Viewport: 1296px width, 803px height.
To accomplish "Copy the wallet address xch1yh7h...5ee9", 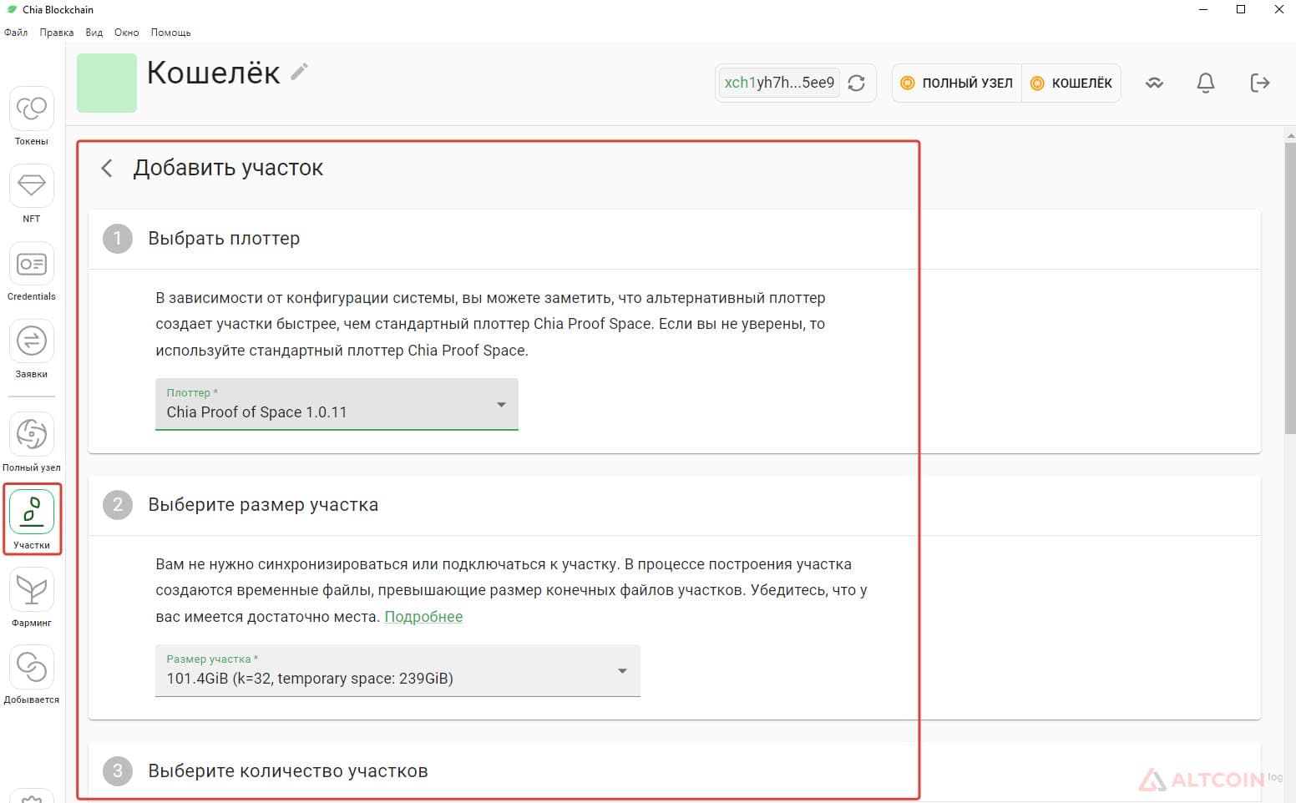I will tap(779, 83).
